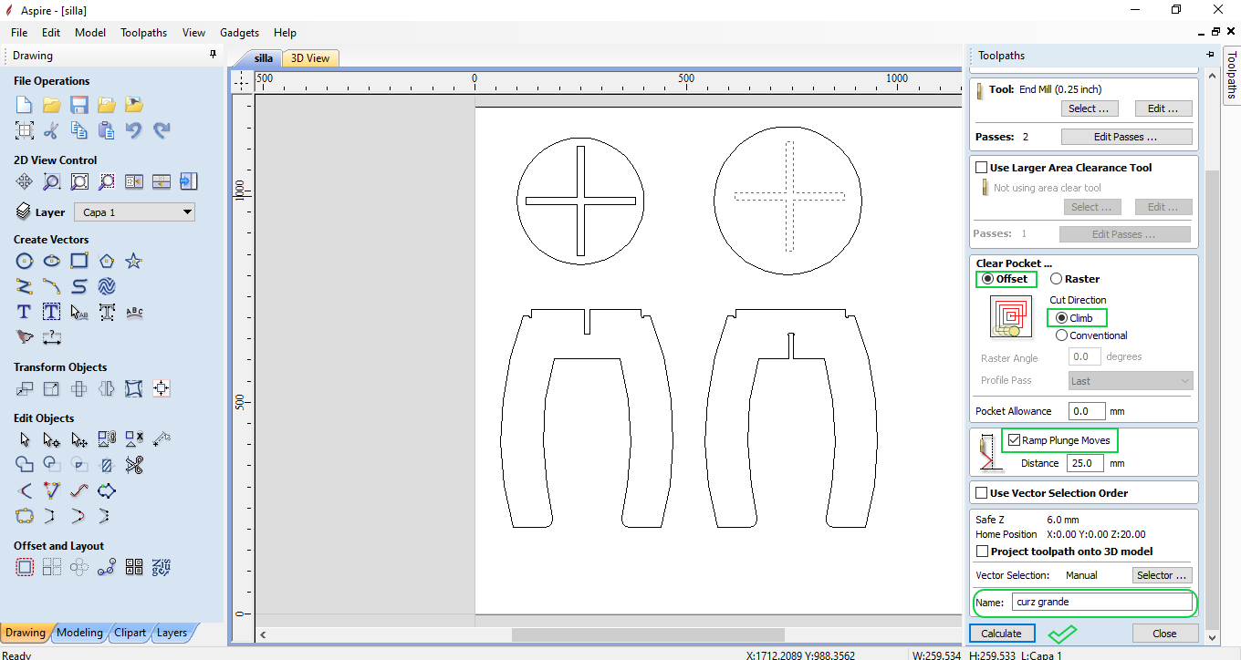The height and width of the screenshot is (660, 1241).
Task: Click the ramp Distance input field
Action: pyautogui.click(x=1086, y=463)
